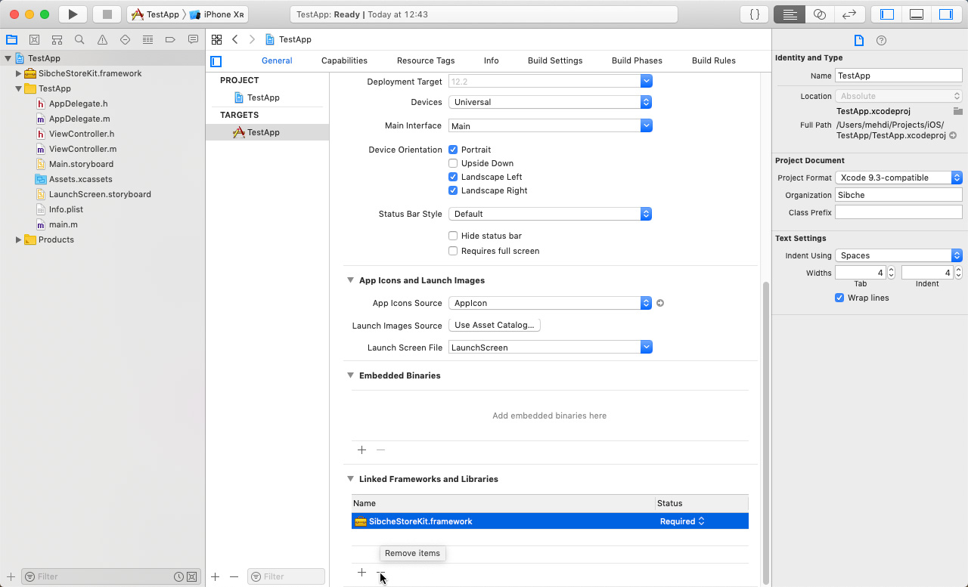Screen dimensions: 968x587
Task: Switch to the Info tab
Action: click(x=491, y=60)
